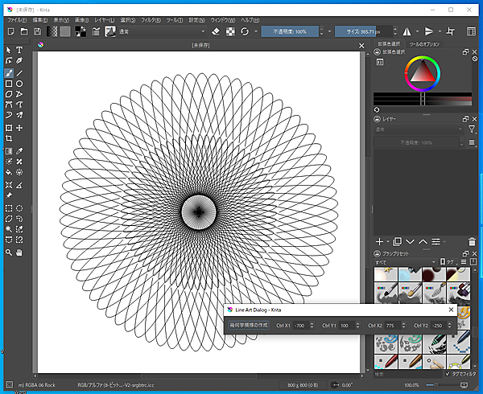Pick the Color Sampler eyedropper tool
The height and width of the screenshot is (394, 483).
tap(19, 150)
